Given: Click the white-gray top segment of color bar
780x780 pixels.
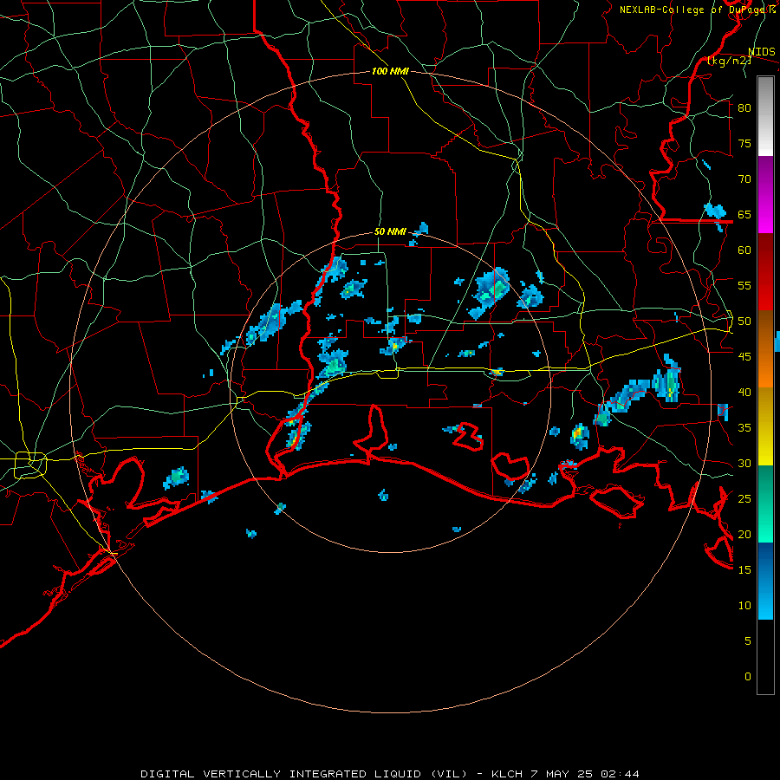Looking at the screenshot, I should (765, 116).
